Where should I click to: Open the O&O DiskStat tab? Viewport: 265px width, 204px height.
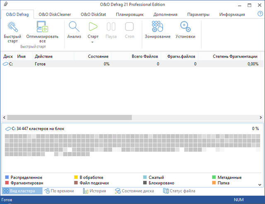[x=93, y=14]
